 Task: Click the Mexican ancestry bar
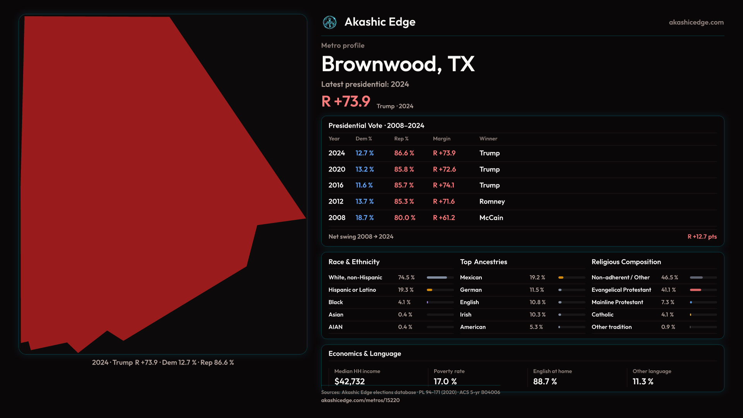click(561, 278)
